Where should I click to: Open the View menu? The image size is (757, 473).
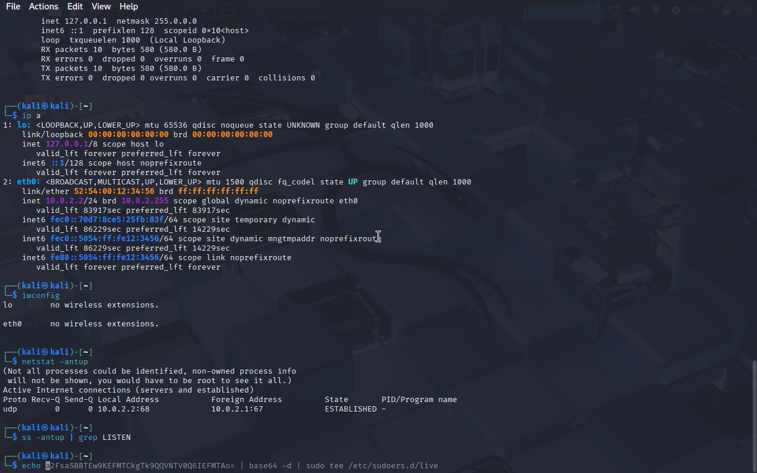[101, 7]
